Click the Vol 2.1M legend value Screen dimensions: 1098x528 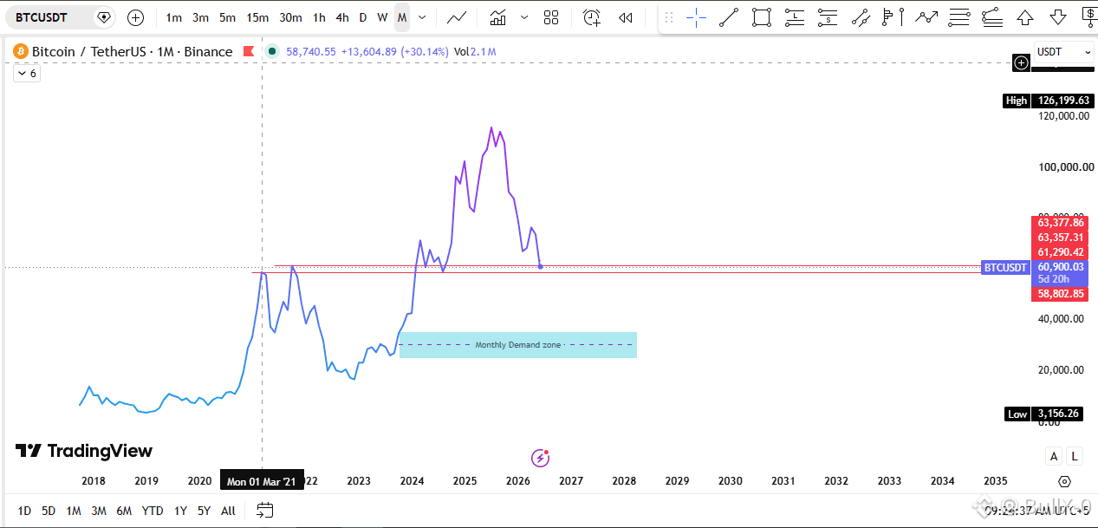pos(475,52)
